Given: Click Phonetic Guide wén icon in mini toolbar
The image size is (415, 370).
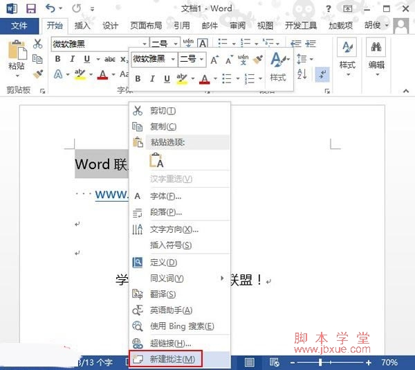Looking at the screenshot, I should [x=243, y=60].
